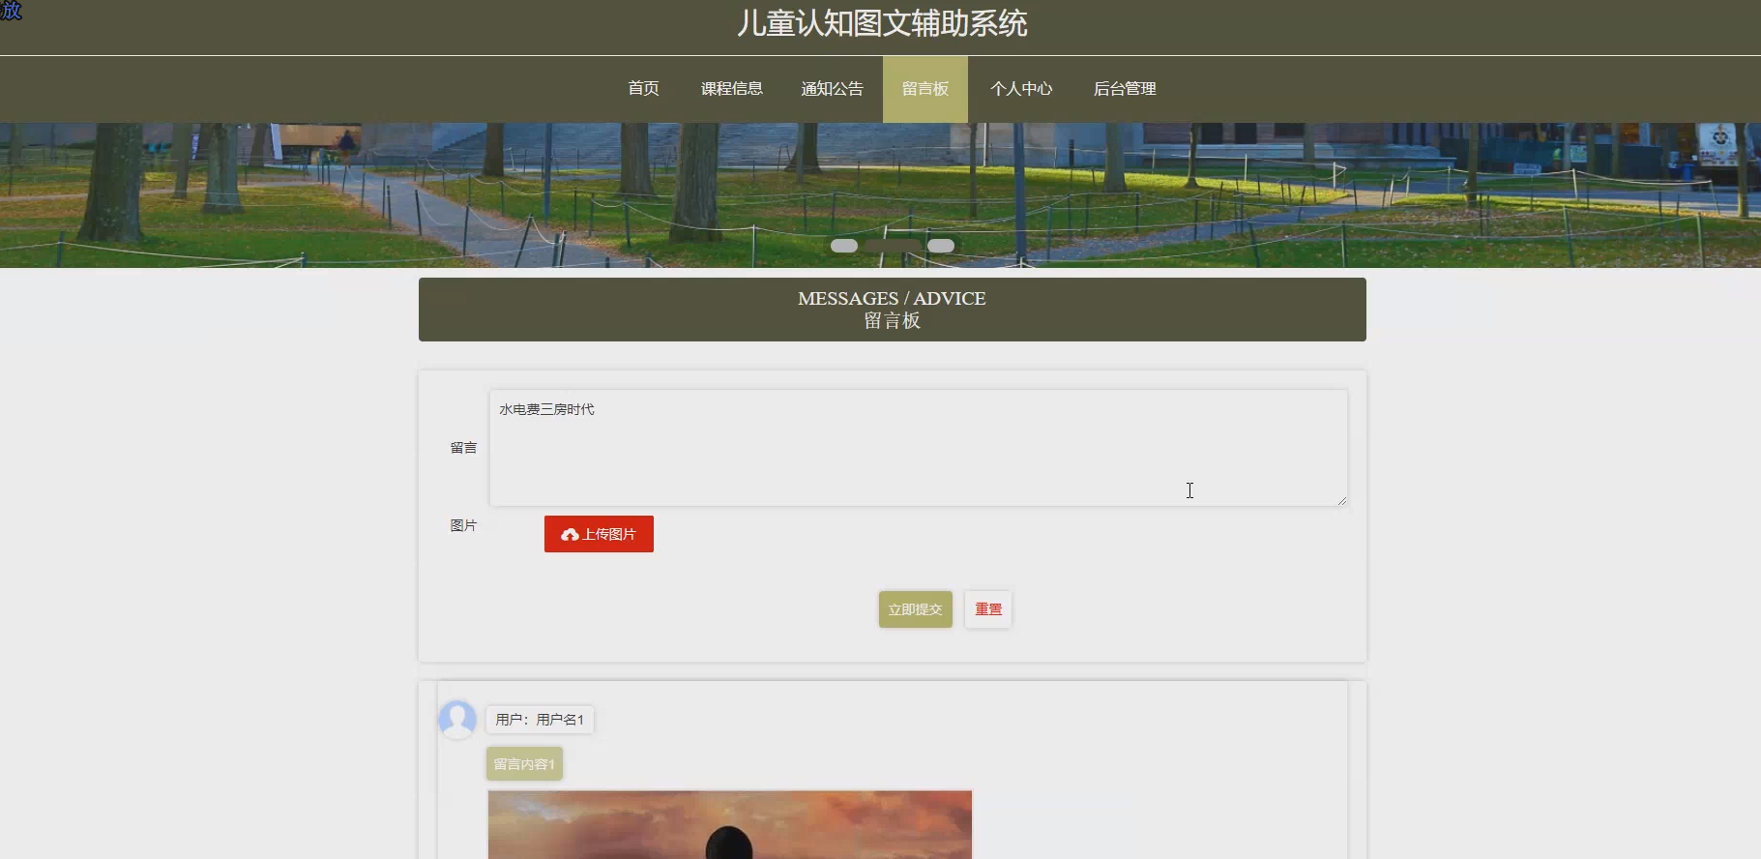The width and height of the screenshot is (1761, 859).
Task: Click the 上传图片 upload button
Action: (599, 534)
